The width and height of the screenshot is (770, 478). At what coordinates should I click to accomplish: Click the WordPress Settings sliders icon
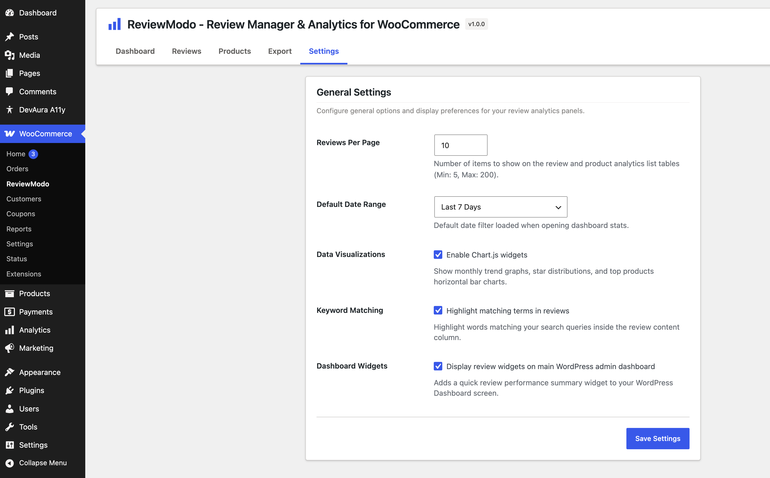10,445
